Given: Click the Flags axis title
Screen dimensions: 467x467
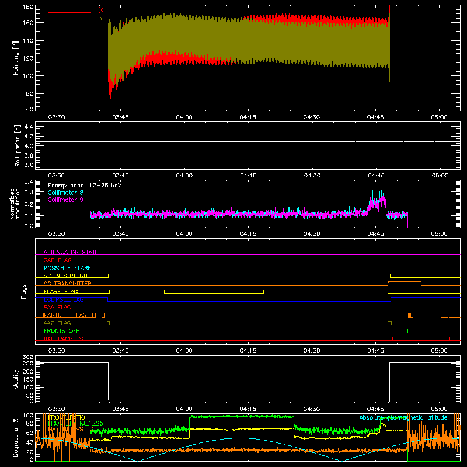Looking at the screenshot, I should click(23, 291).
